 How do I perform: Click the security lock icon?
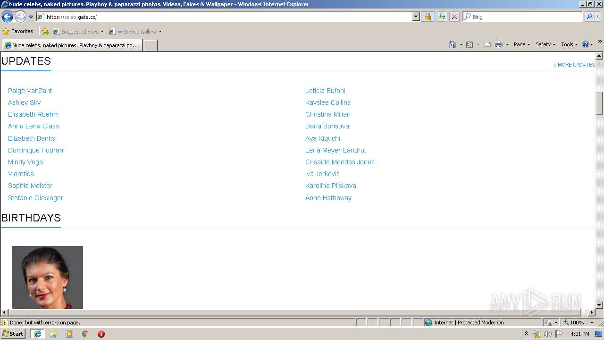[x=428, y=17]
